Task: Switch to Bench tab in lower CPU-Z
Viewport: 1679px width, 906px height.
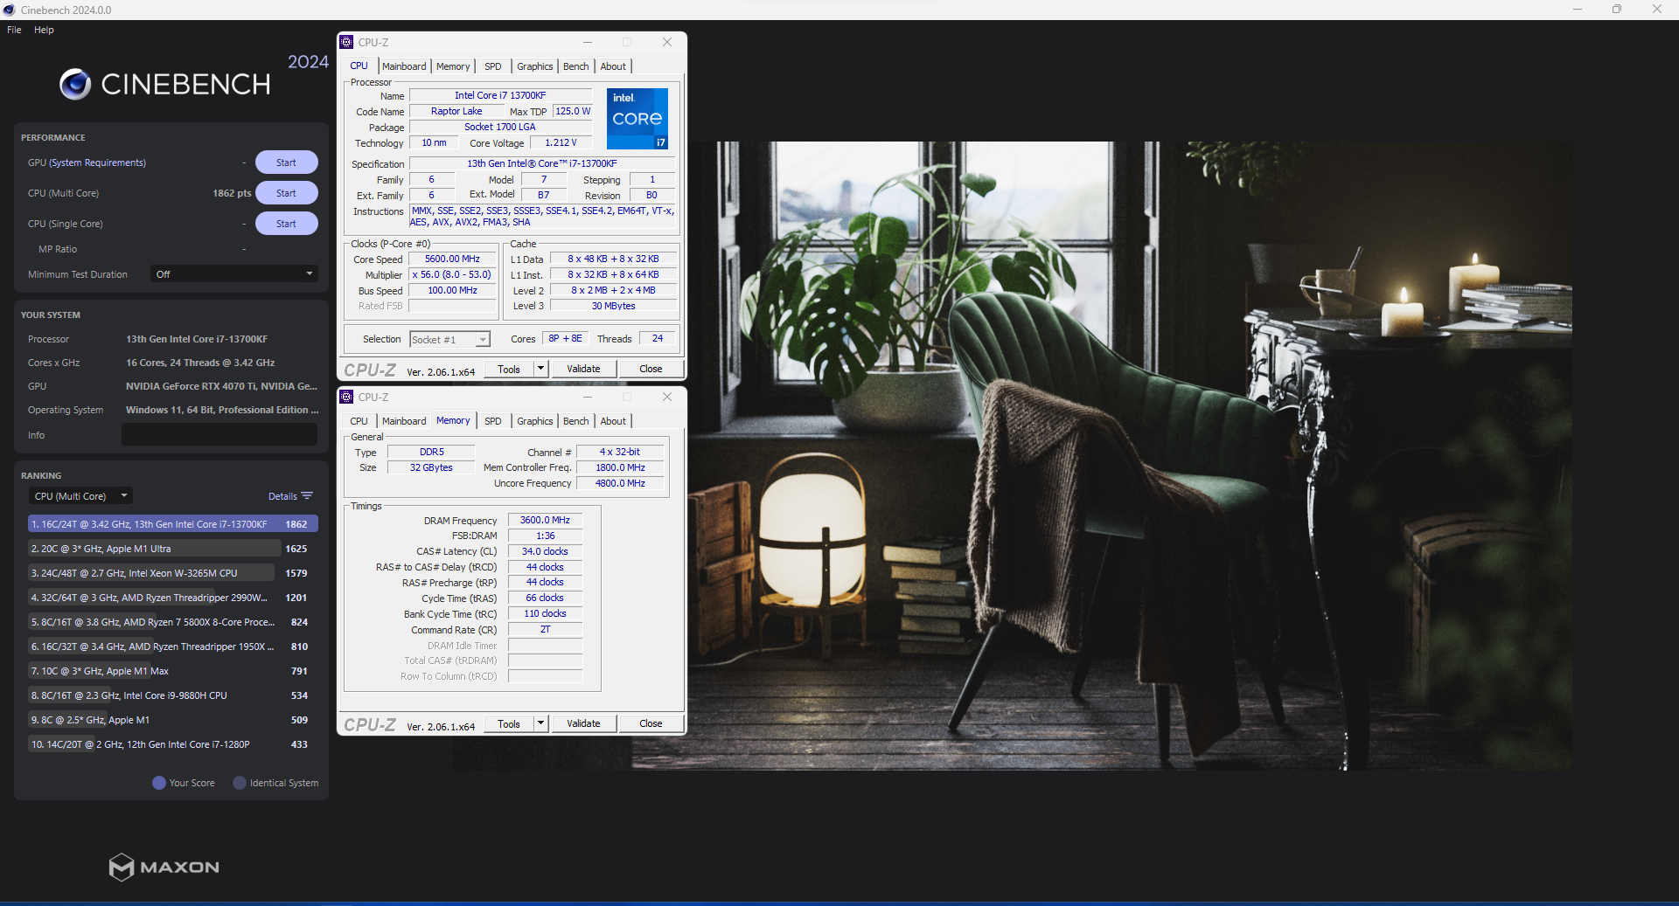Action: [x=575, y=421]
